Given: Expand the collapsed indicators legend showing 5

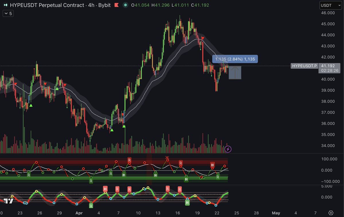Looking at the screenshot, I should pyautogui.click(x=8, y=13).
